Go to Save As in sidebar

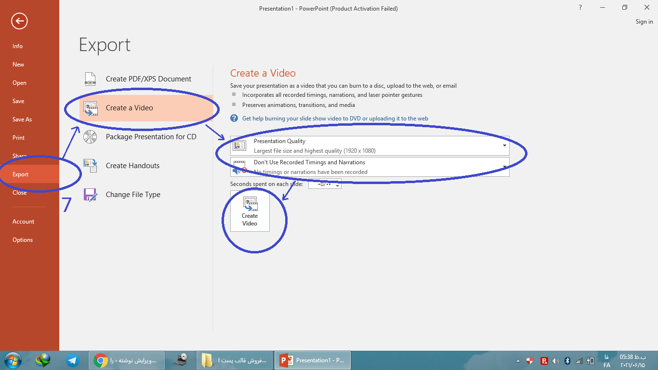point(22,119)
